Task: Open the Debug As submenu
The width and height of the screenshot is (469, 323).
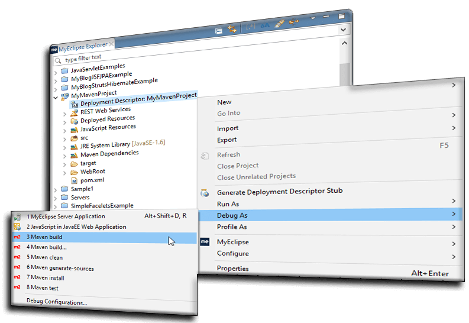Action: [x=331, y=215]
